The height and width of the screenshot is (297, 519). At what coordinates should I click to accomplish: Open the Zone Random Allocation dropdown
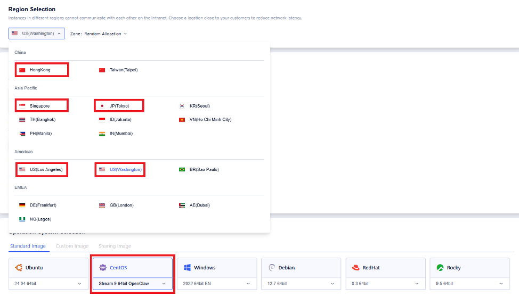[x=99, y=34]
